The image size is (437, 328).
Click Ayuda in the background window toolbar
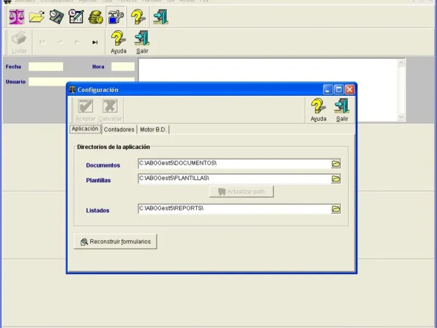(x=119, y=43)
